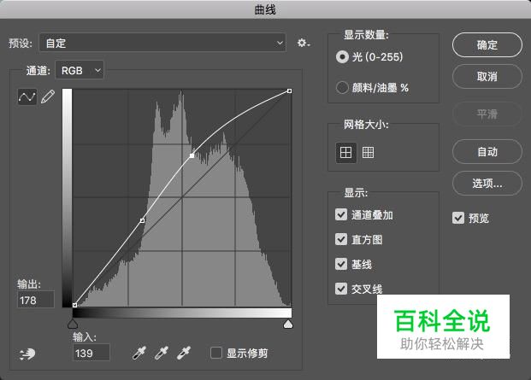
Task: Click the black point input slider triangle
Action: pyautogui.click(x=73, y=324)
